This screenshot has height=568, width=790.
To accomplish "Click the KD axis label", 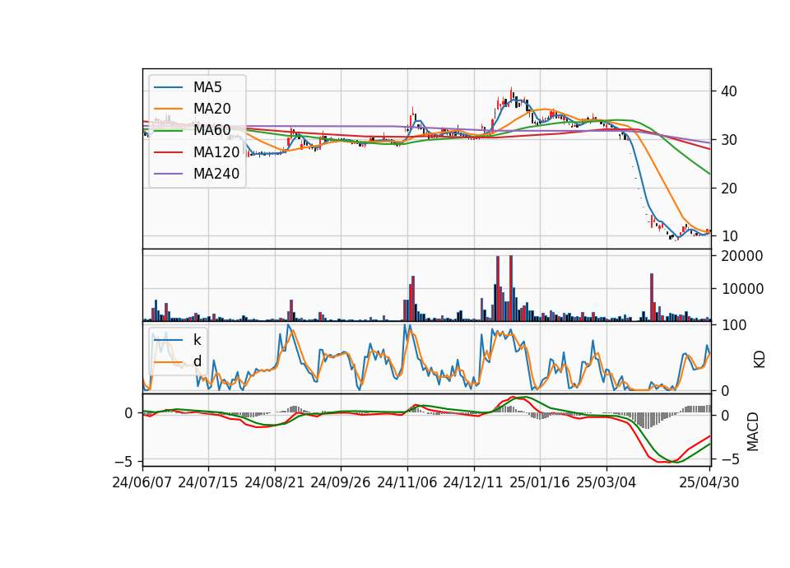I will (760, 360).
